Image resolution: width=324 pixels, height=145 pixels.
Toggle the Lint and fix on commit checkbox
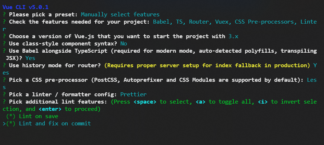(x=11, y=124)
